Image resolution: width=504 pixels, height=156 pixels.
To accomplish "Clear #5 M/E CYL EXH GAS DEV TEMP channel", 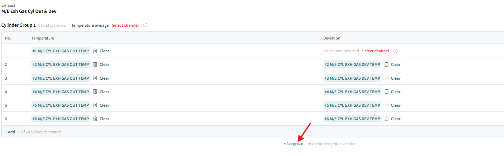I will pyautogui.click(x=395, y=105).
